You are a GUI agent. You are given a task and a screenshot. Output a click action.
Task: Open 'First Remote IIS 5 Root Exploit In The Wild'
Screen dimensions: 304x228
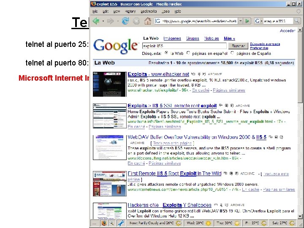coord(174,174)
